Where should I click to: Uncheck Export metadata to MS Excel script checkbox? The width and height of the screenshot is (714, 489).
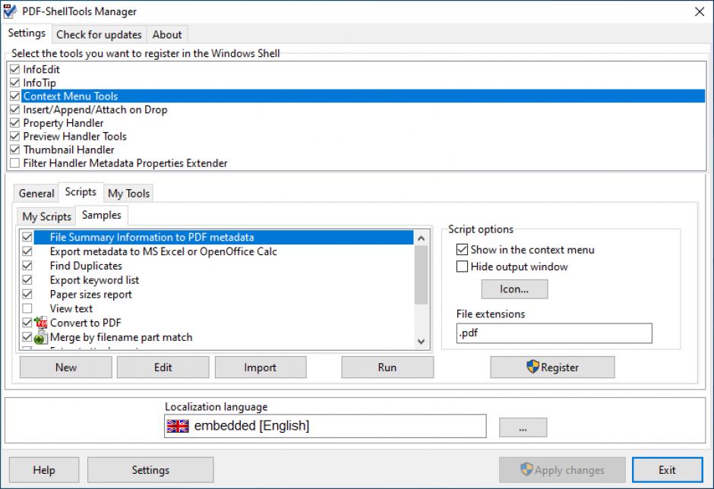pyautogui.click(x=27, y=251)
